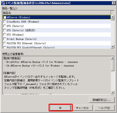Image resolution: width=117 pixels, height=113 pixels.
Task: Click the 'CA ARCserve Backup r12～r12.5' line
Action: tap(39, 66)
